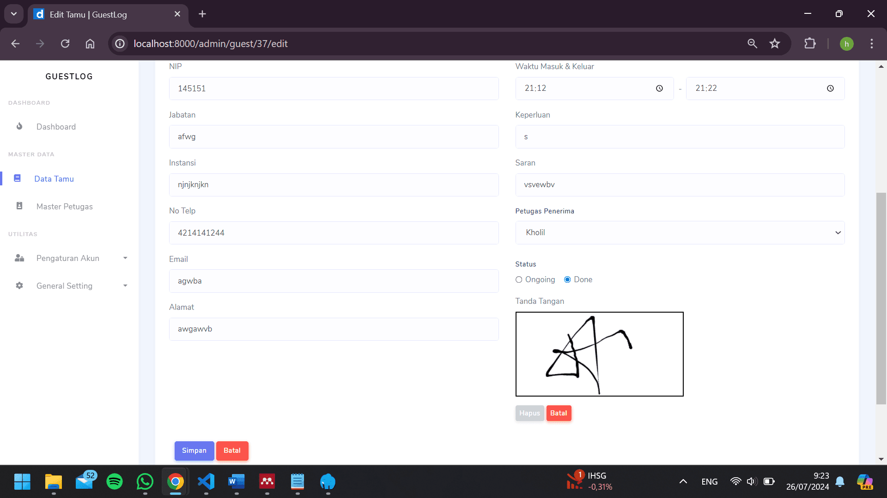Image resolution: width=887 pixels, height=498 pixels.
Task: Click inside the Email input field
Action: pos(334,281)
